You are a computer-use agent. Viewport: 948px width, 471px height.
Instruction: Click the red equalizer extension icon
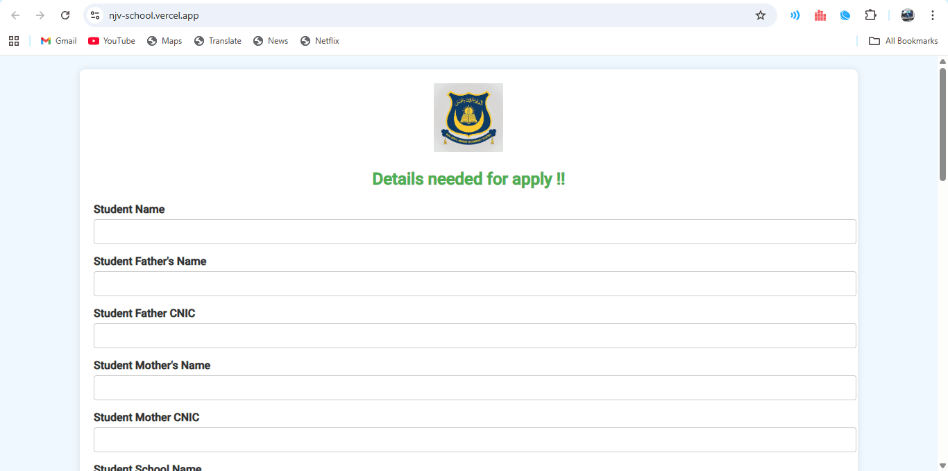click(820, 15)
